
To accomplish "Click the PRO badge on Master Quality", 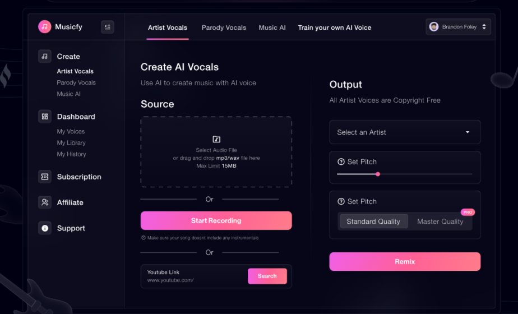I will point(468,212).
